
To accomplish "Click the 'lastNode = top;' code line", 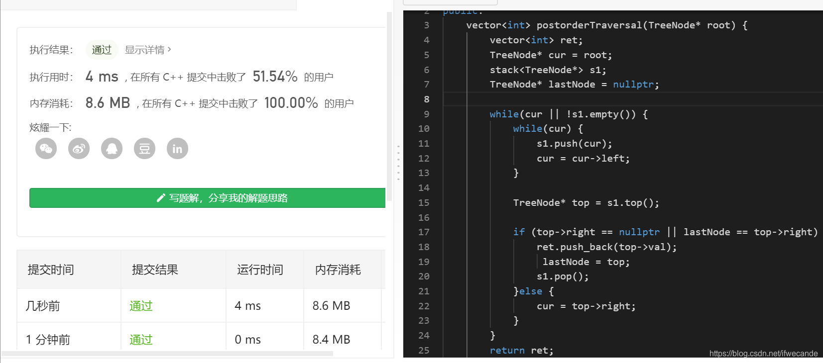I will coord(586,262).
